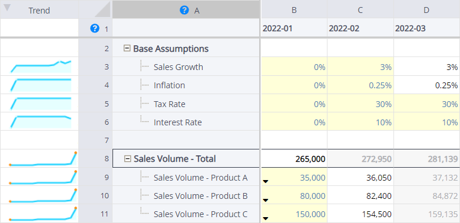The height and width of the screenshot is (223, 460).
Task: Click Tax Rate 30% cell in 2022-03
Action: tap(426, 104)
